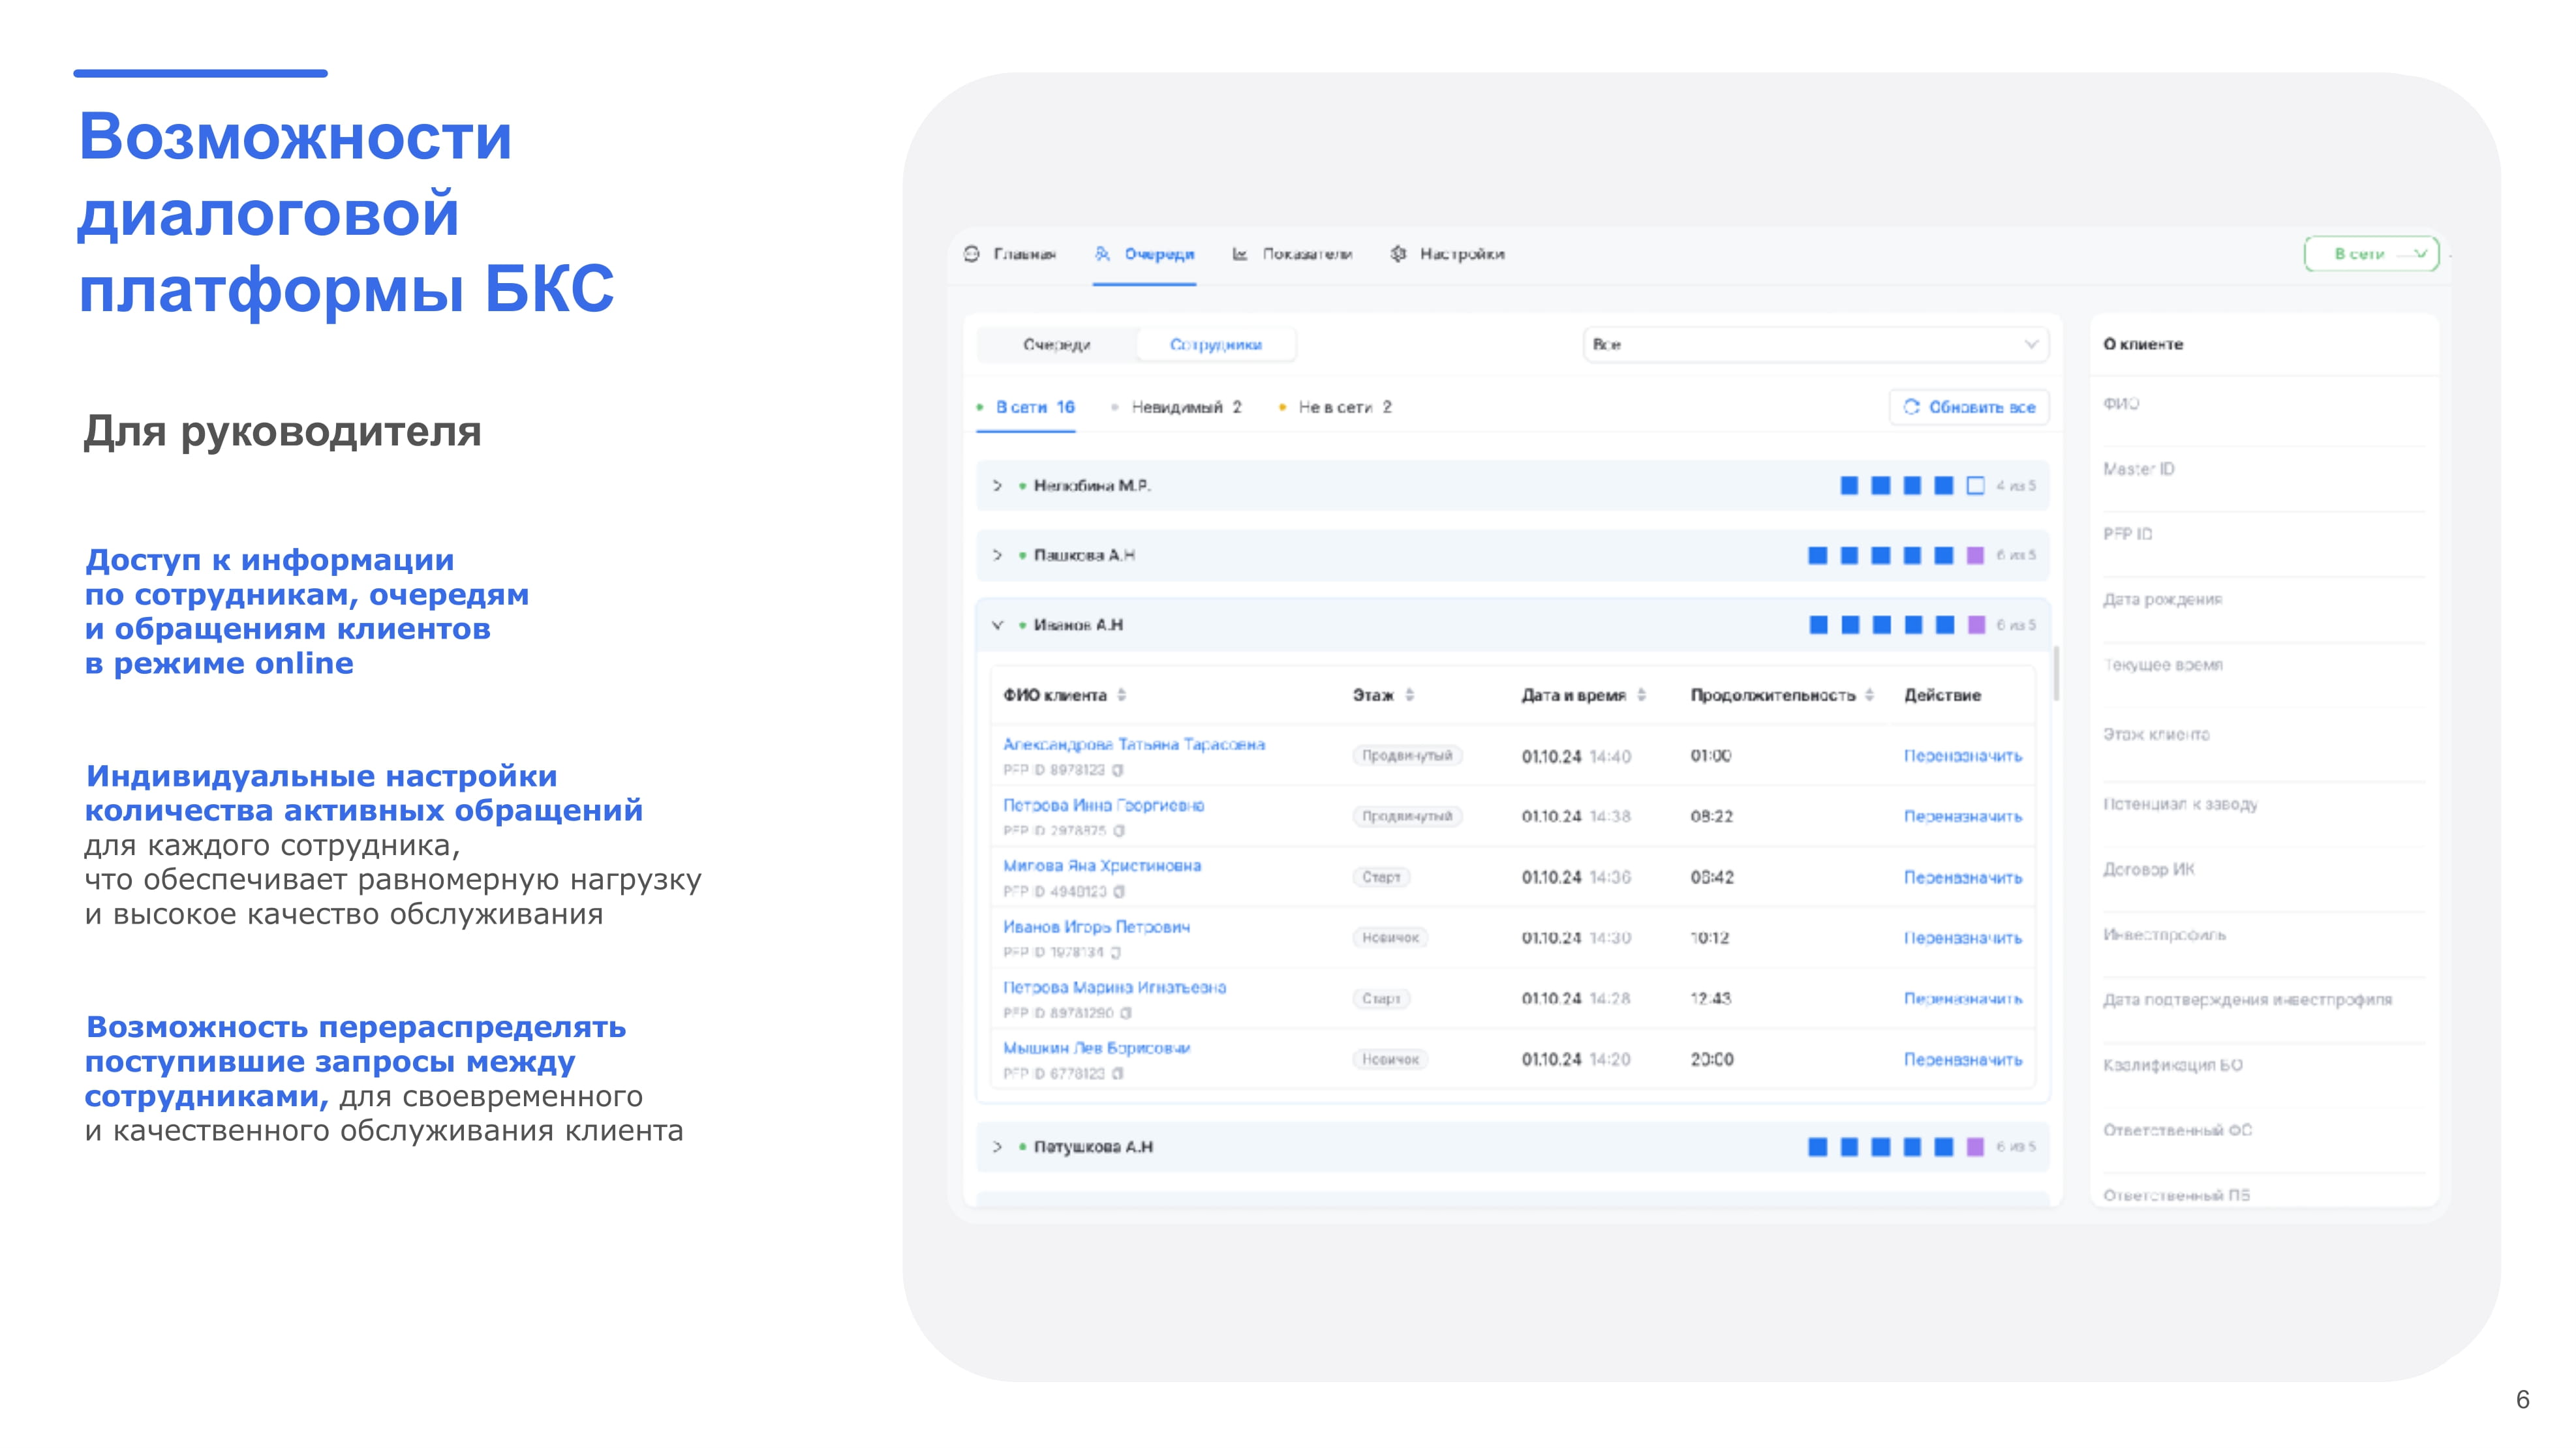Click empty slot square in Непобина М.Р. row
The width and height of the screenshot is (2576, 1448).
pyautogui.click(x=1975, y=486)
